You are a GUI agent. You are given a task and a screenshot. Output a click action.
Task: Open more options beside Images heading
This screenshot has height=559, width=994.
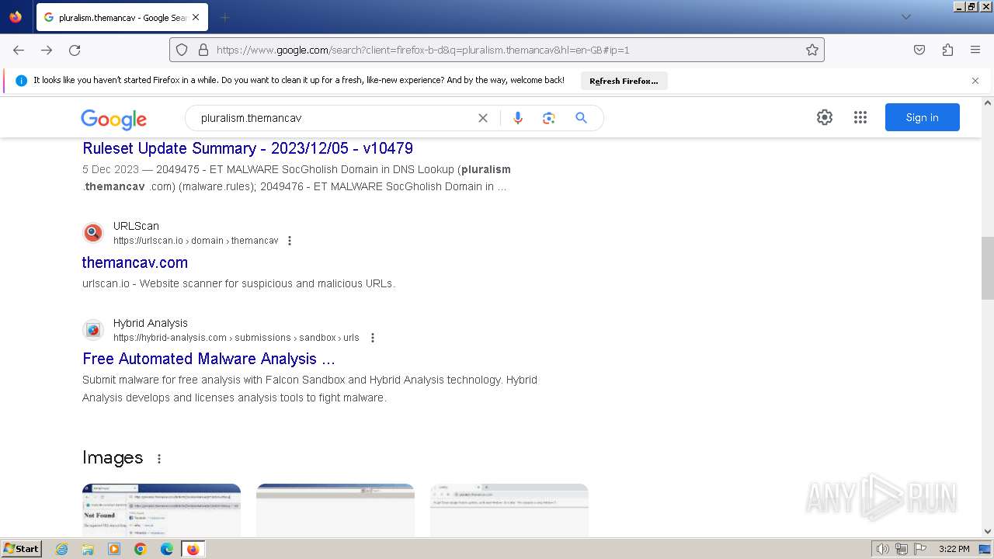pyautogui.click(x=159, y=459)
